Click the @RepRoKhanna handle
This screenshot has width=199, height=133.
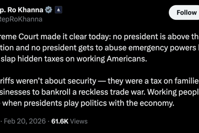pos(21,19)
